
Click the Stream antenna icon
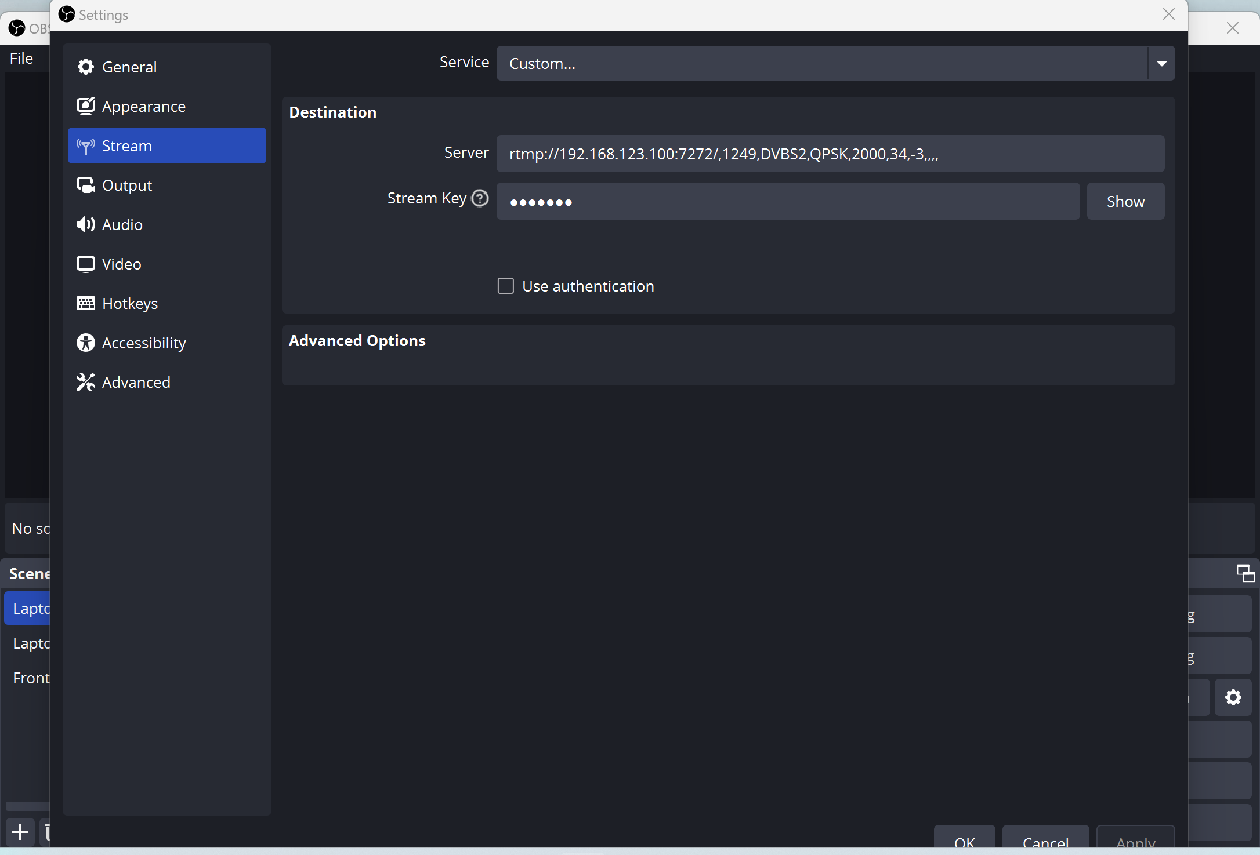(86, 146)
